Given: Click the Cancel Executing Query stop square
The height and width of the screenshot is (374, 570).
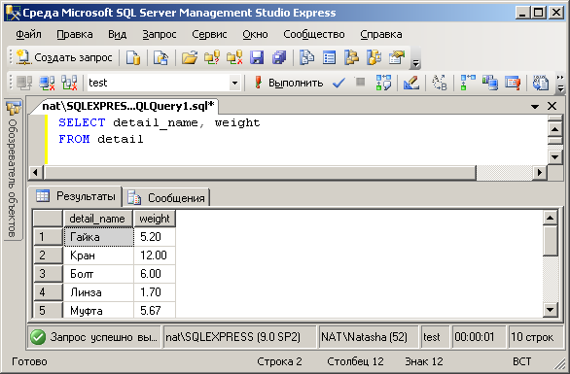Looking at the screenshot, I should (x=360, y=82).
